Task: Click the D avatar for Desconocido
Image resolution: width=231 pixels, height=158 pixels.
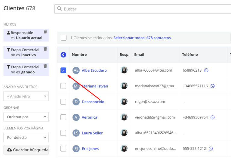Action: [x=76, y=102]
